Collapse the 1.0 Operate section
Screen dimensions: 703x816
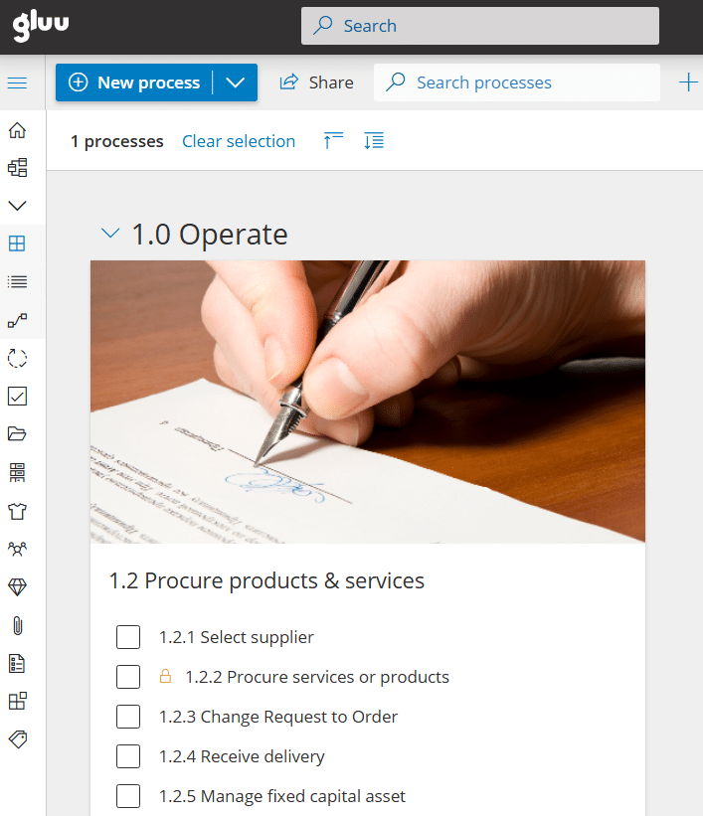click(110, 234)
